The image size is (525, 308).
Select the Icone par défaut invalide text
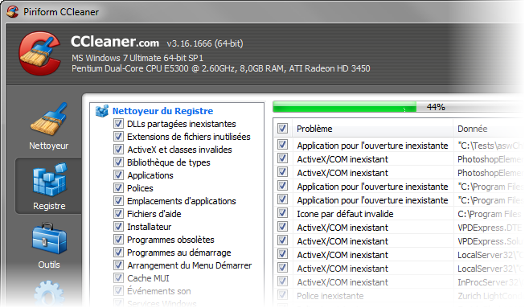pos(345,214)
